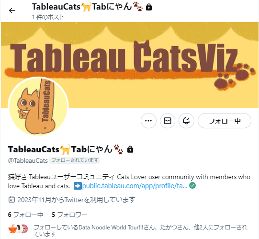Image resolution: width=259 pixels, height=239 pixels.
Task: Open the three-dot more options menu
Action: pyautogui.click(x=148, y=121)
